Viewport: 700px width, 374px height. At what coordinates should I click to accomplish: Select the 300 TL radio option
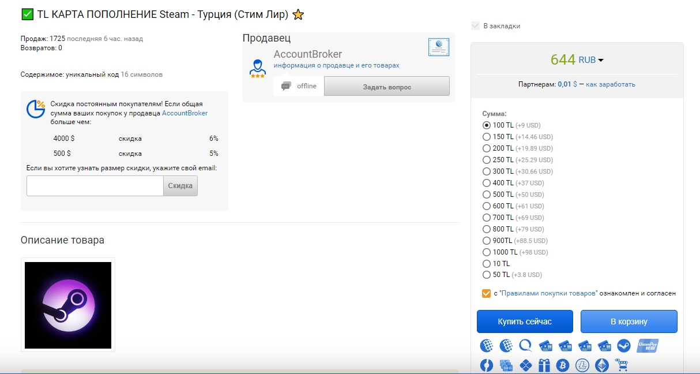coord(487,171)
